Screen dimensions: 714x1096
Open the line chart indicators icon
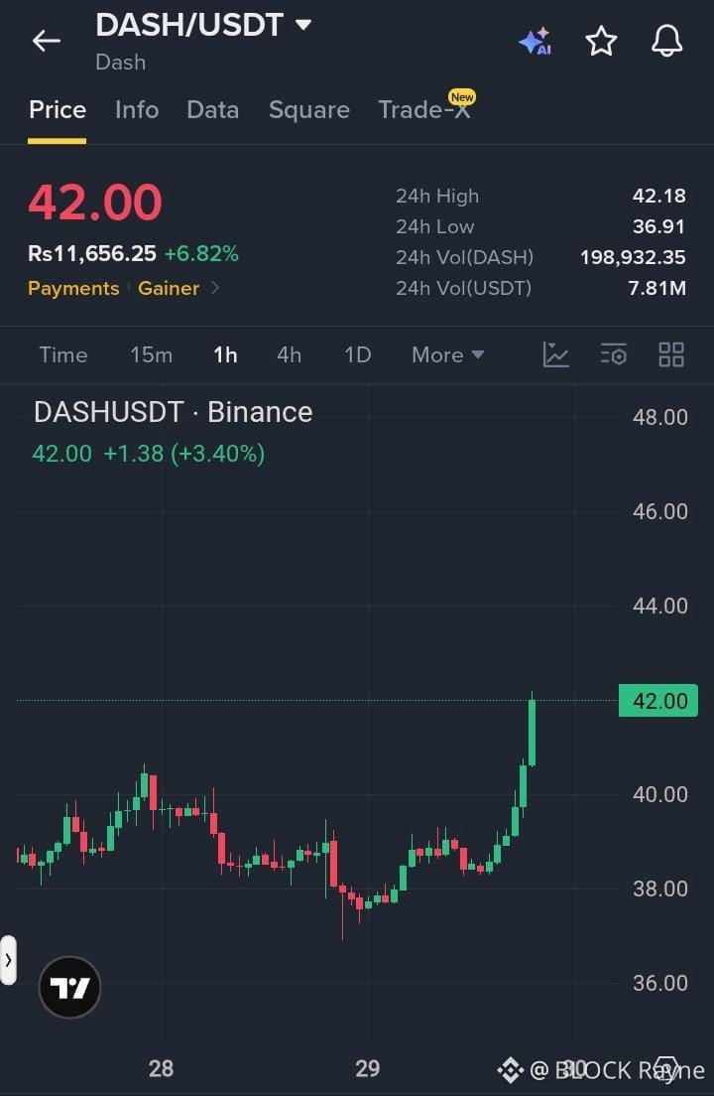click(x=555, y=354)
